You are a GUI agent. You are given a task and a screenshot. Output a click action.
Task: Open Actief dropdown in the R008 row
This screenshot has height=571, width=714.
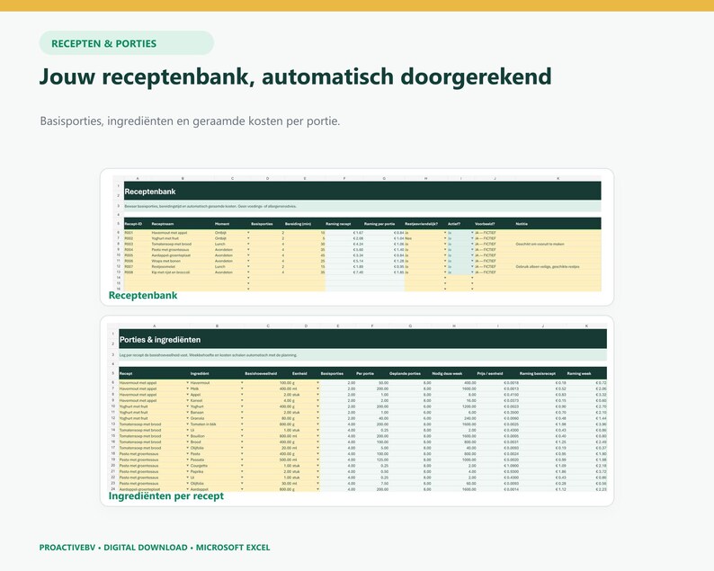tap(472, 272)
